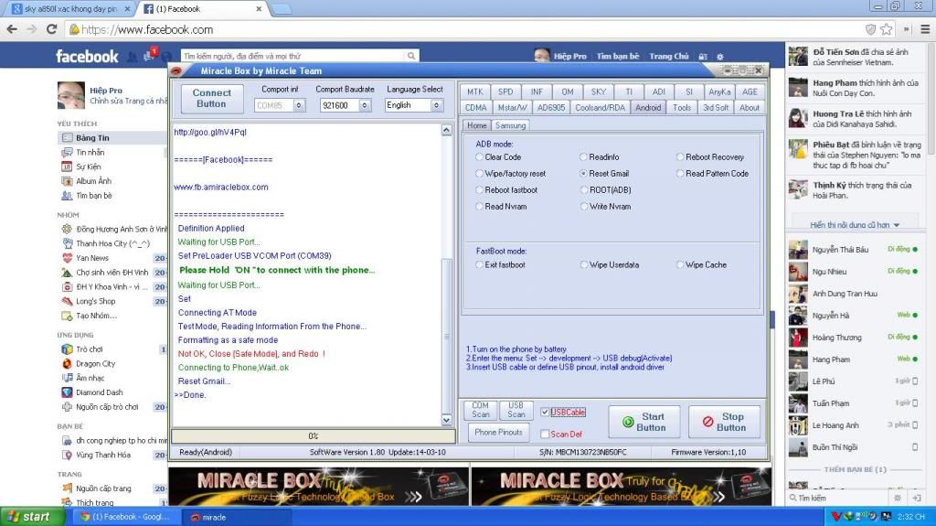This screenshot has width=936, height=526.
Task: Select ROOT(ADB) radio option
Action: 584,190
